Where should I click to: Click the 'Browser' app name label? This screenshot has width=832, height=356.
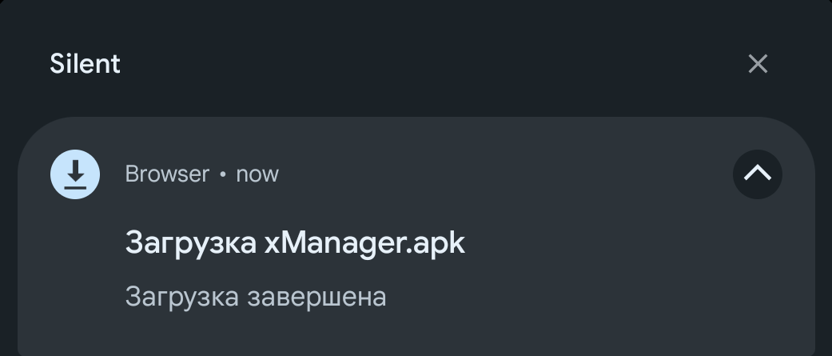click(x=167, y=174)
